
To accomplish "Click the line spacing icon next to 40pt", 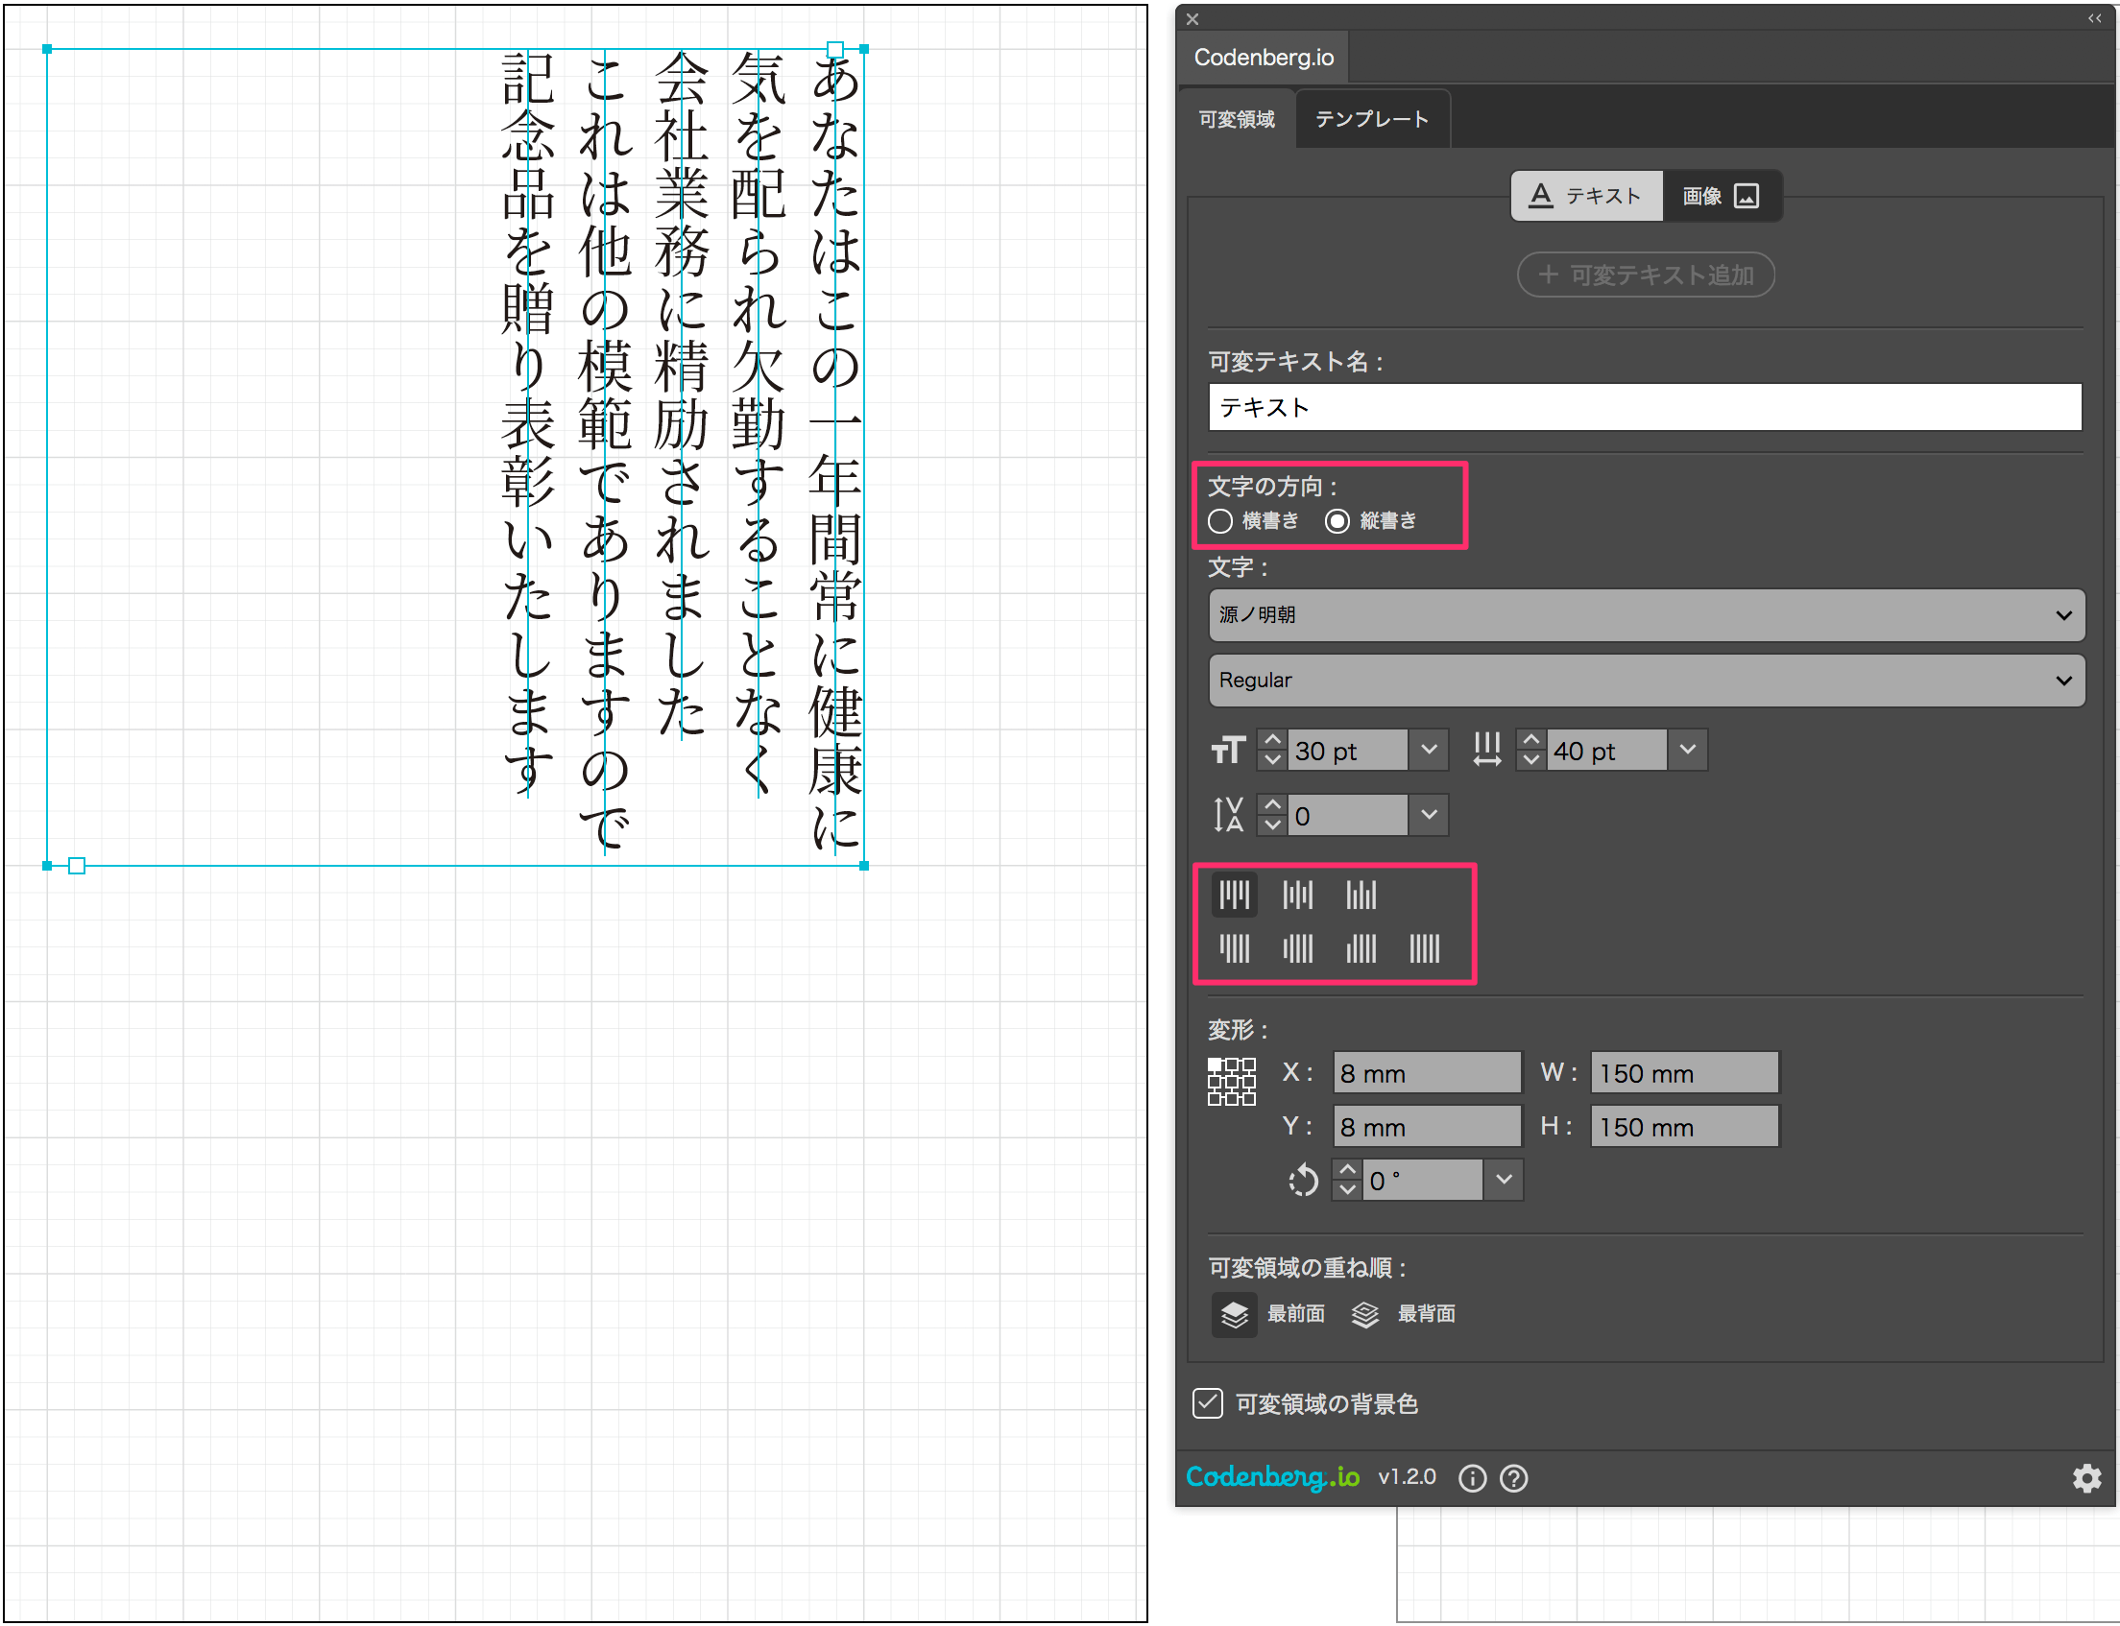I will pos(1487,748).
